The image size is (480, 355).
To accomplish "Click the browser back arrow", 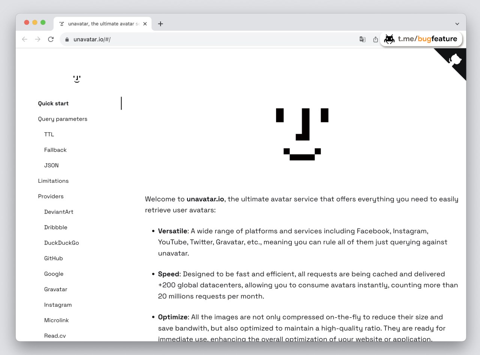I will [x=25, y=39].
